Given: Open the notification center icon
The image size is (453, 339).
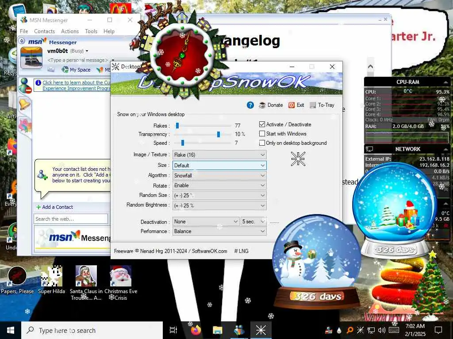Looking at the screenshot, I should [x=438, y=330].
